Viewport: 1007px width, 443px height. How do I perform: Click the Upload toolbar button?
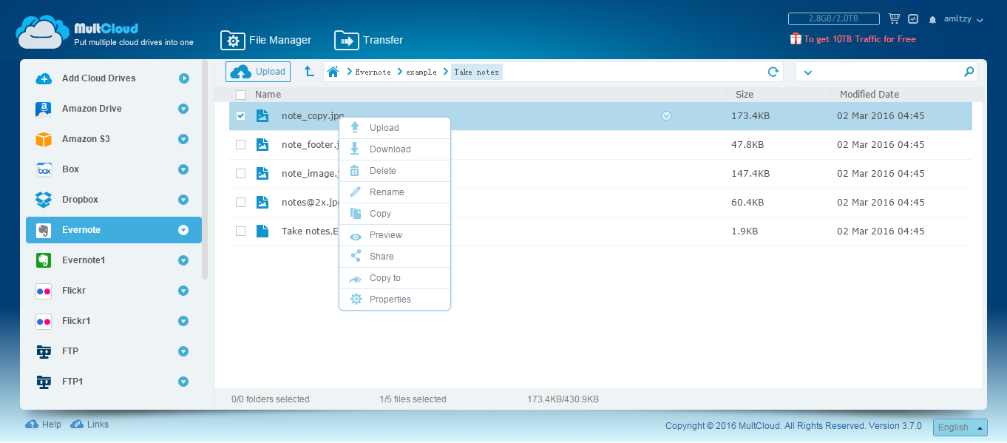tap(258, 72)
